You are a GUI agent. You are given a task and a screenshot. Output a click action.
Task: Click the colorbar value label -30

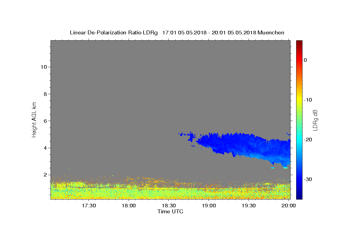(308, 179)
